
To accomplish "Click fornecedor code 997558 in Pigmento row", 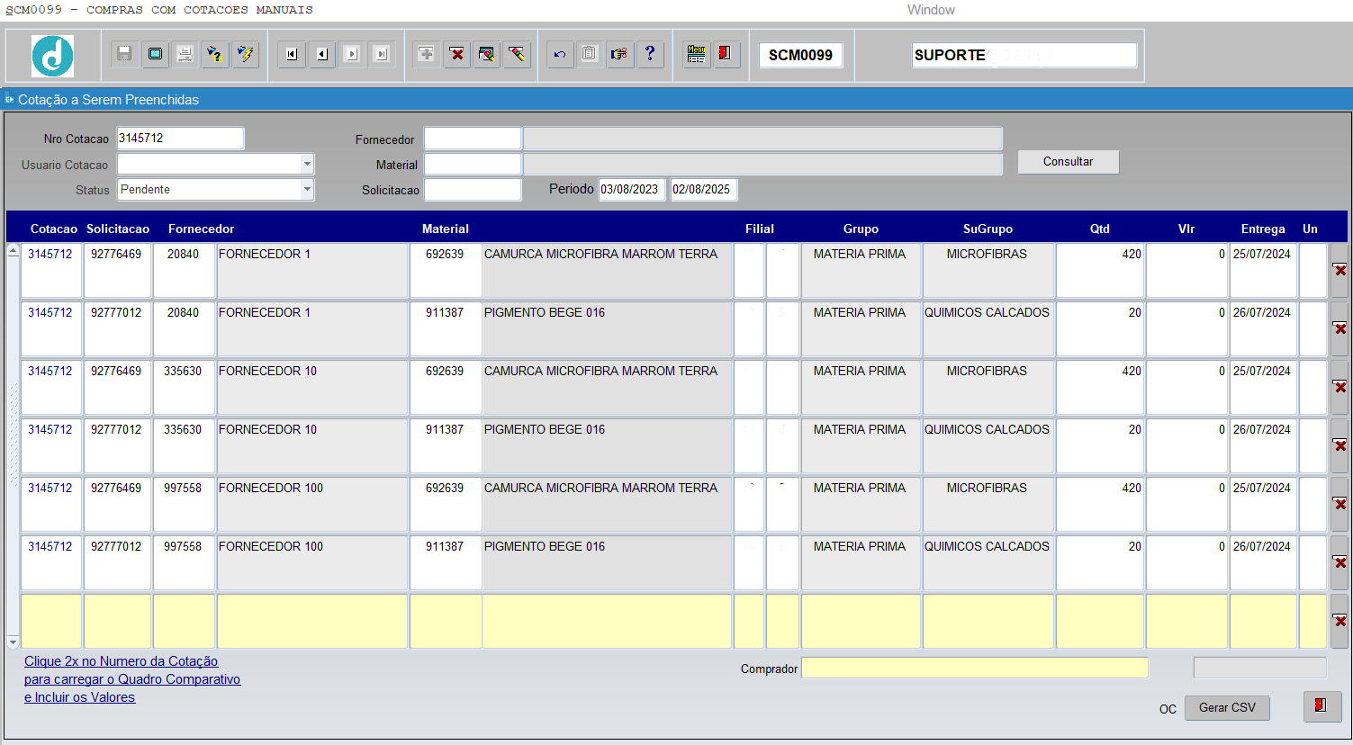I will 184,562.
